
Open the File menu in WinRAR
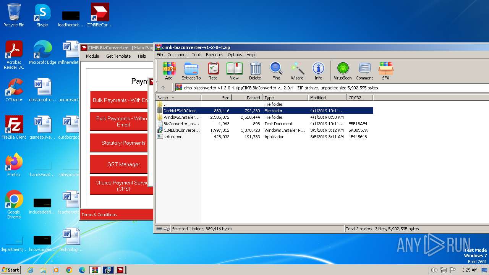pos(160,55)
